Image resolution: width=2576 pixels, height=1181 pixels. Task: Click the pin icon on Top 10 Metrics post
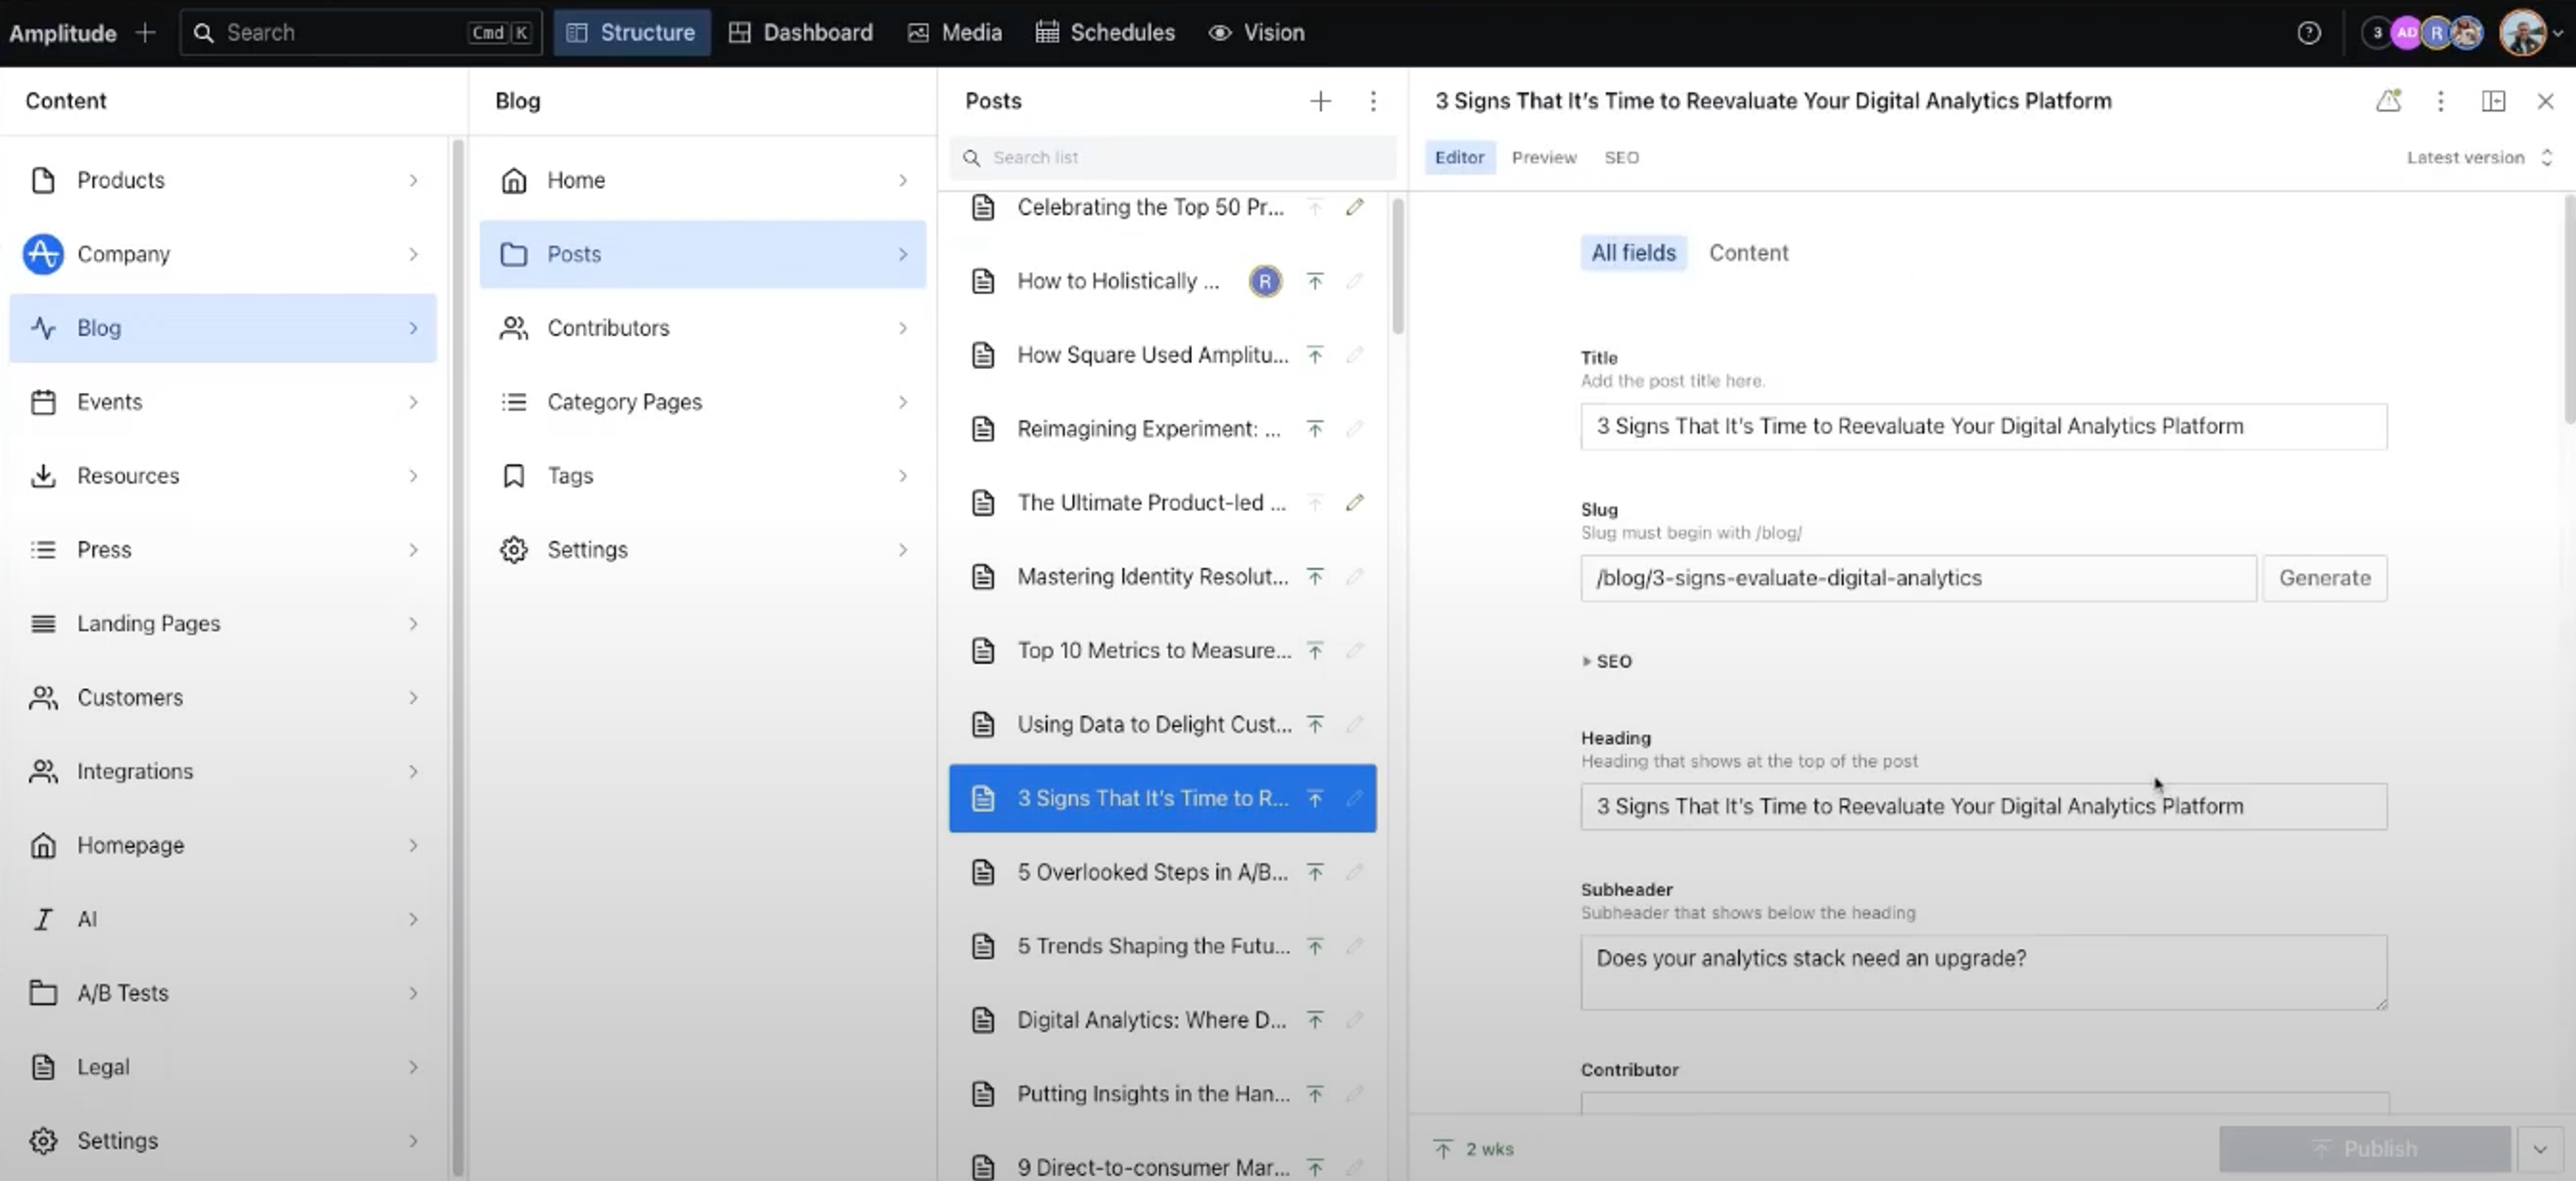coord(1313,649)
